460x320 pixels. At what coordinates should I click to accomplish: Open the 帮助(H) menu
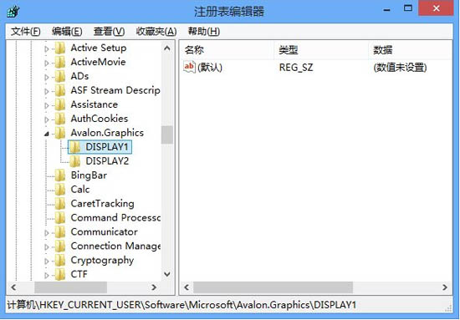(x=203, y=31)
